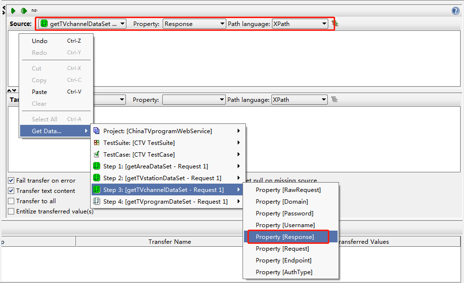The image size is (464, 283).
Task: Run all property transfers
Action: tap(24, 11)
